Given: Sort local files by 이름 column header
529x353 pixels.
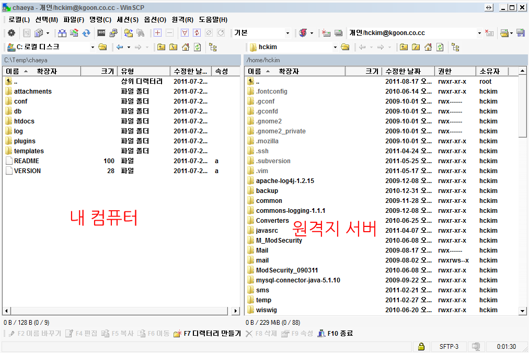Looking at the screenshot, I should tap(42, 71).
